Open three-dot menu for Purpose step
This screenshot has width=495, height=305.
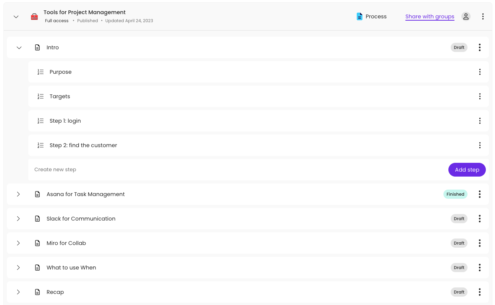click(x=479, y=72)
